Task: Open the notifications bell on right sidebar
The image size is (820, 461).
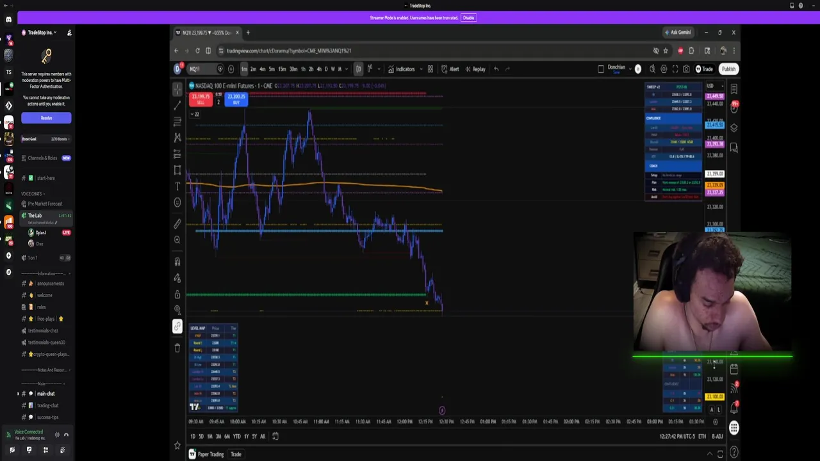Action: pyautogui.click(x=734, y=408)
